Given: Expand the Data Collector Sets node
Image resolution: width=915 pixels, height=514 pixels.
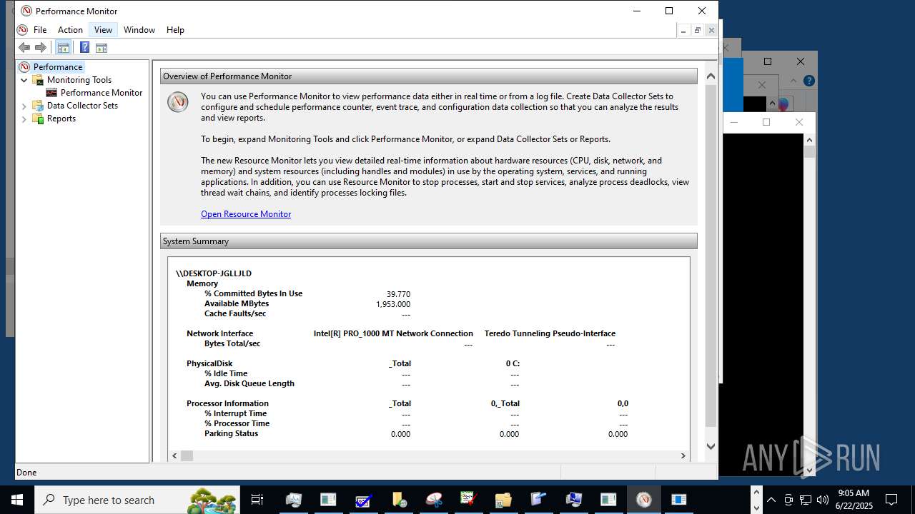Looking at the screenshot, I should pos(24,106).
